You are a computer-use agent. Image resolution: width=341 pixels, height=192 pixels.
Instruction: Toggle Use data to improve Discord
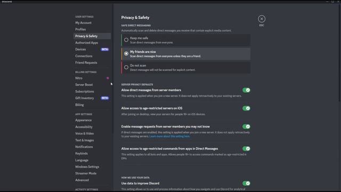(246, 183)
